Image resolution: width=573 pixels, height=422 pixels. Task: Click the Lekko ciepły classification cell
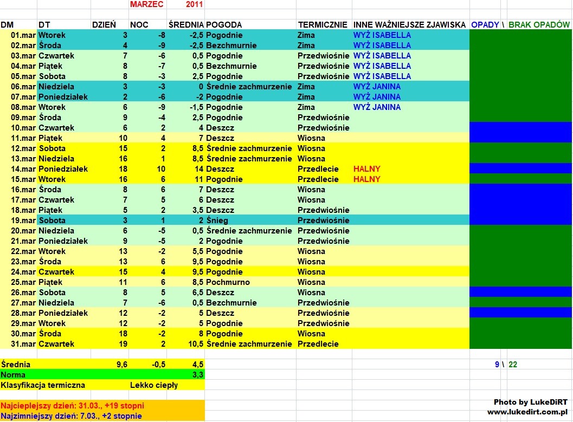click(154, 385)
